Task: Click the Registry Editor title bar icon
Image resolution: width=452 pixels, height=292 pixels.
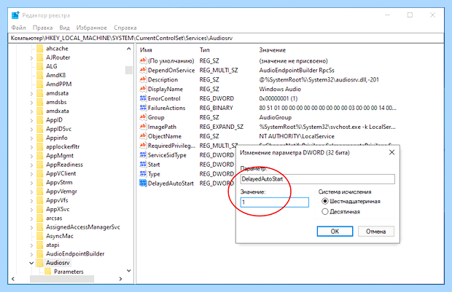Action: [15, 15]
